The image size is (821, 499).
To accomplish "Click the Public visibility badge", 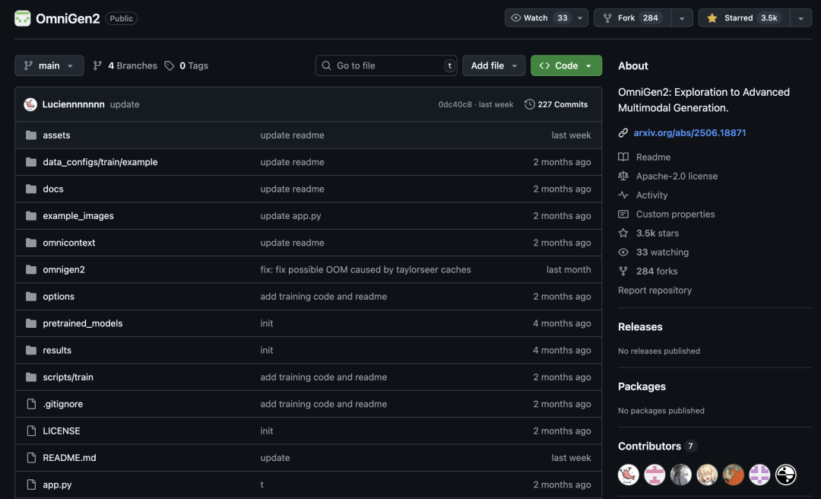I will point(122,18).
